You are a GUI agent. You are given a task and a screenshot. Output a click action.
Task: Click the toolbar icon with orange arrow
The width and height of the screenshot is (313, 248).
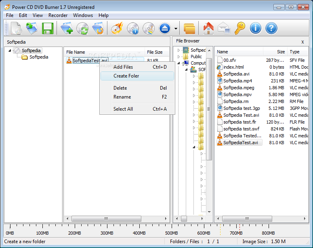[98, 28]
